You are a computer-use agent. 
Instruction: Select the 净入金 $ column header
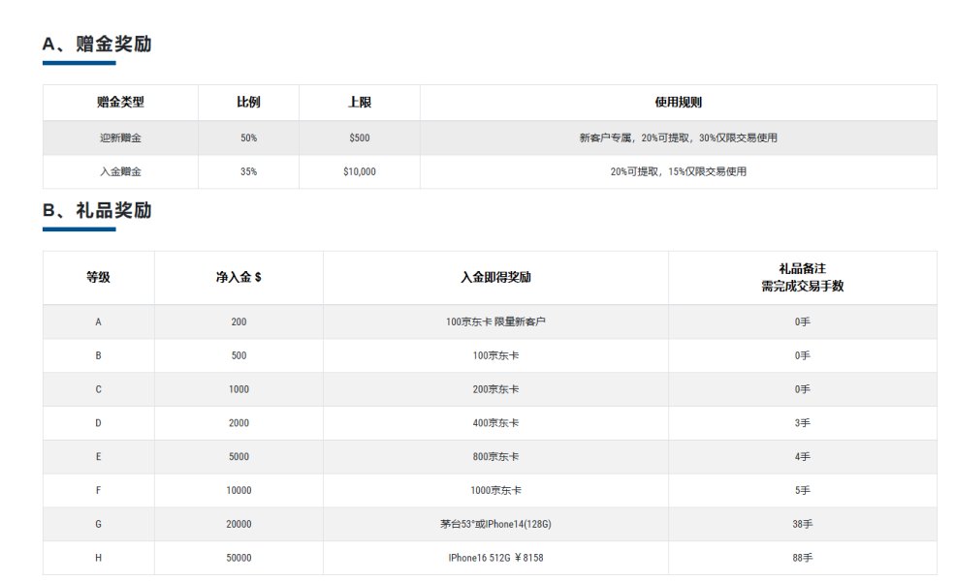click(239, 278)
